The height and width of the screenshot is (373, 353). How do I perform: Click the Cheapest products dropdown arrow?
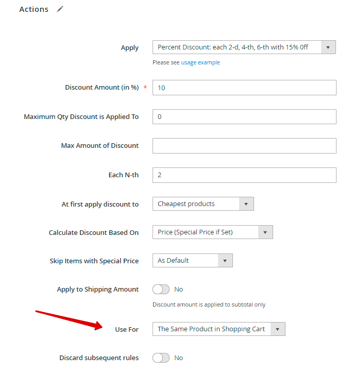click(246, 204)
